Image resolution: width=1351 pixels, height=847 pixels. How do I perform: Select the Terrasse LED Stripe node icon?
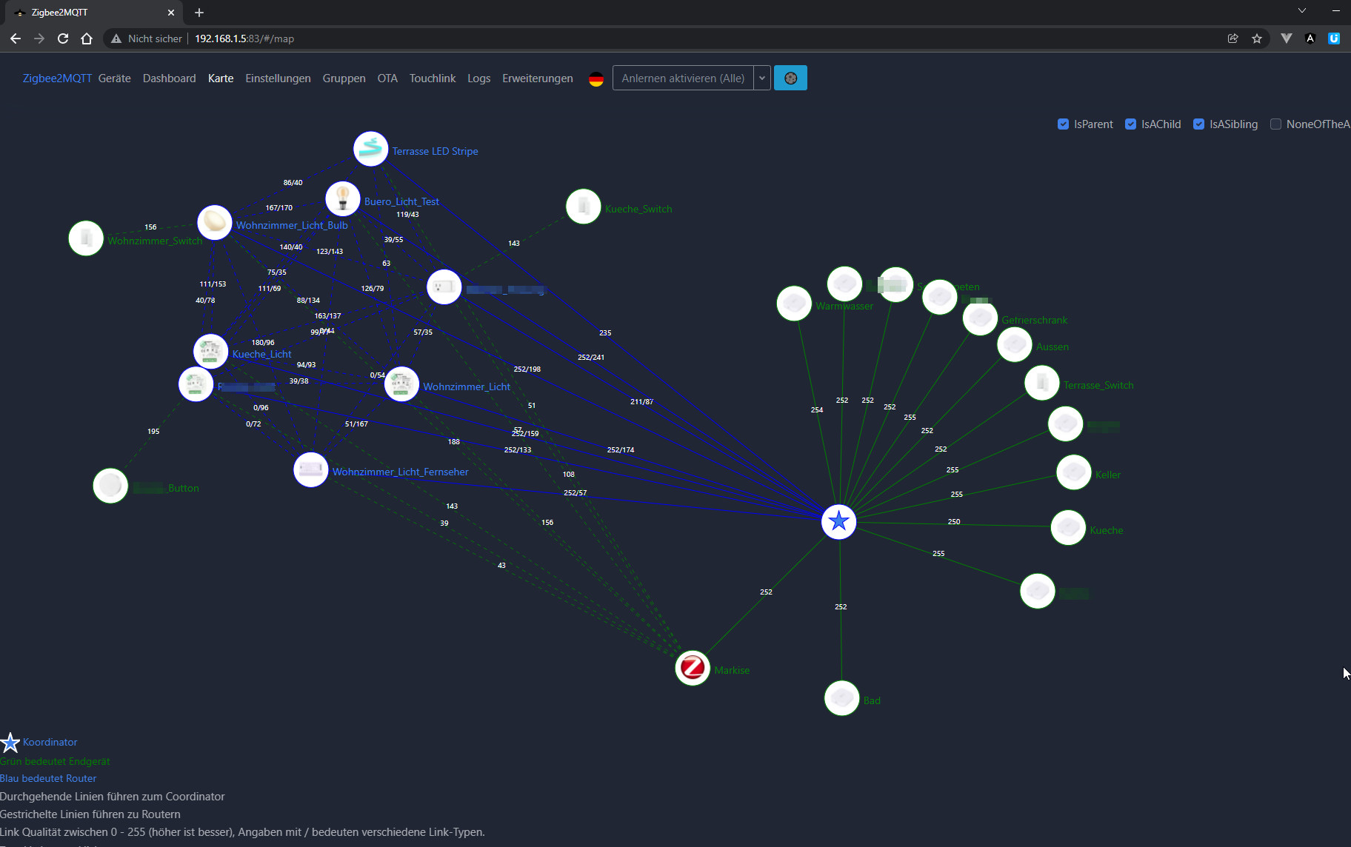coord(370,150)
